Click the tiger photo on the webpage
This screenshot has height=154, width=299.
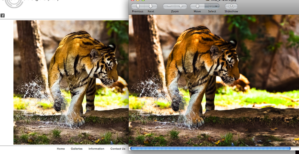[71, 82]
